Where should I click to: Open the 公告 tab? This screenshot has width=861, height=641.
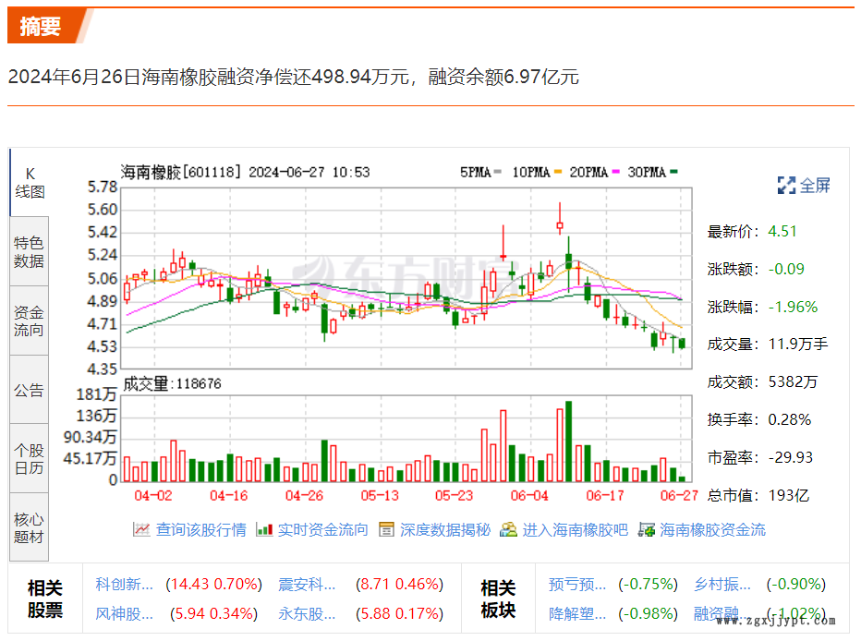pos(30,390)
